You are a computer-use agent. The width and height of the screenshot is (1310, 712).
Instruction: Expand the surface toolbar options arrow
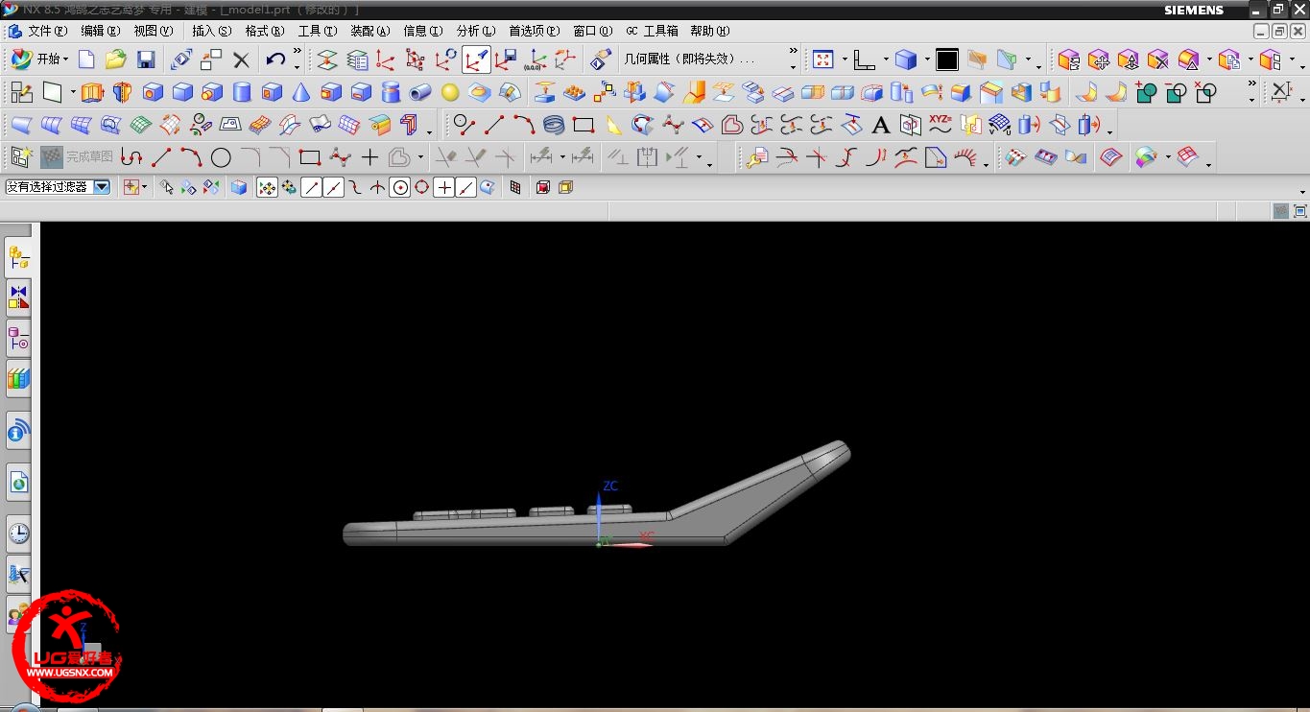click(x=429, y=131)
